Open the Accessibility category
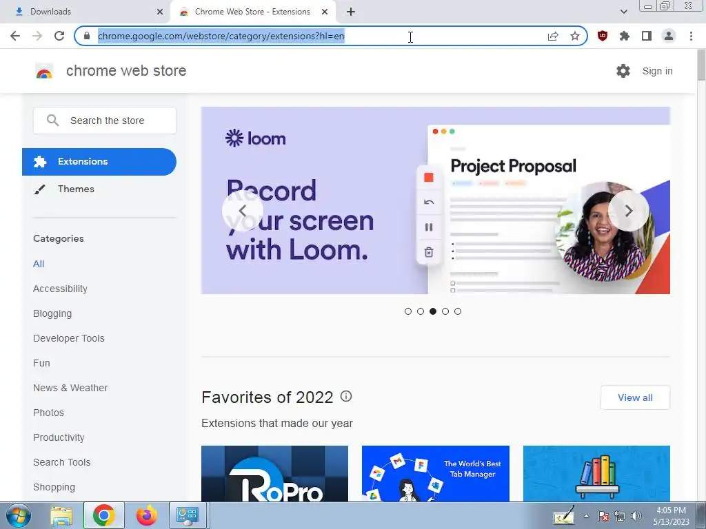Screen dimensions: 706x529 (x=61, y=289)
